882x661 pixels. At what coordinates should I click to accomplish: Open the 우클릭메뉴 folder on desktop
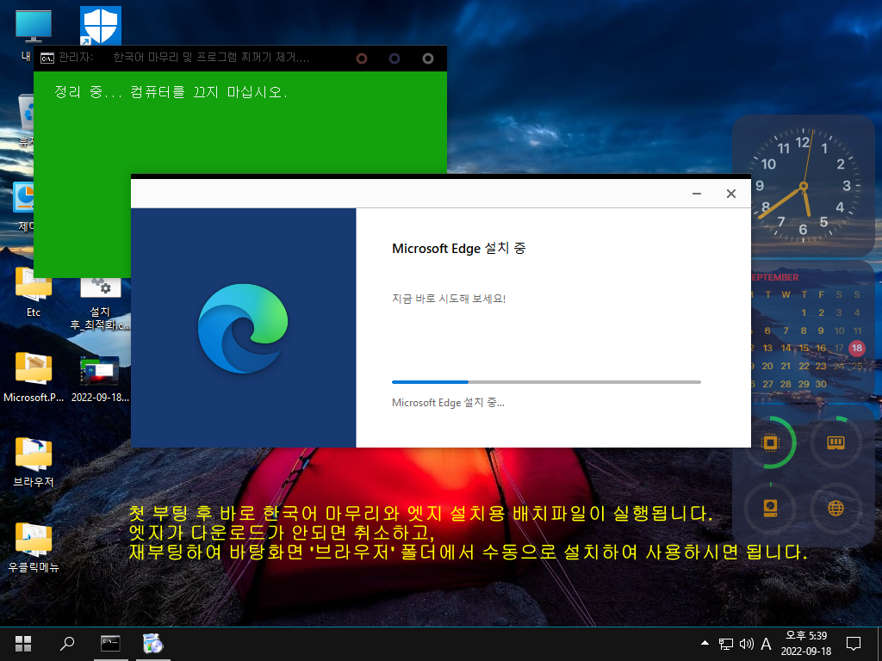point(34,547)
